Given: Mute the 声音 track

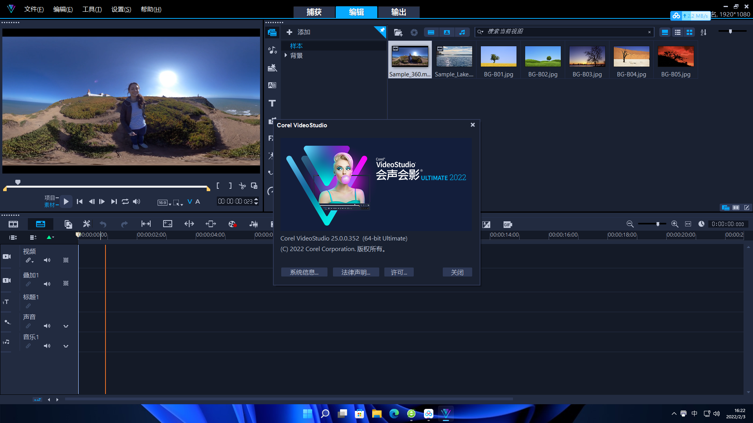Looking at the screenshot, I should [47, 326].
